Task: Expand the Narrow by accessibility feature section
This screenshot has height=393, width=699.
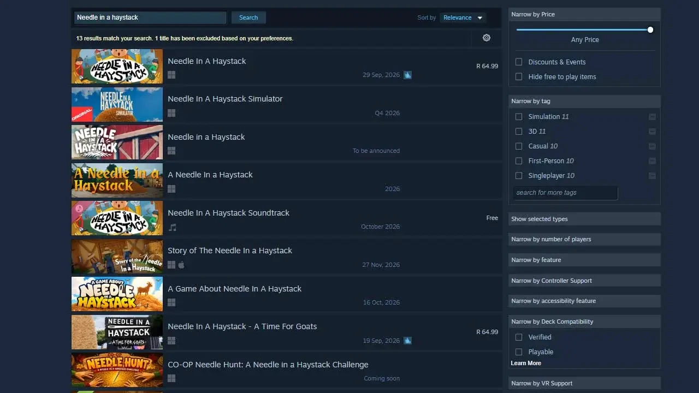Action: pyautogui.click(x=584, y=301)
